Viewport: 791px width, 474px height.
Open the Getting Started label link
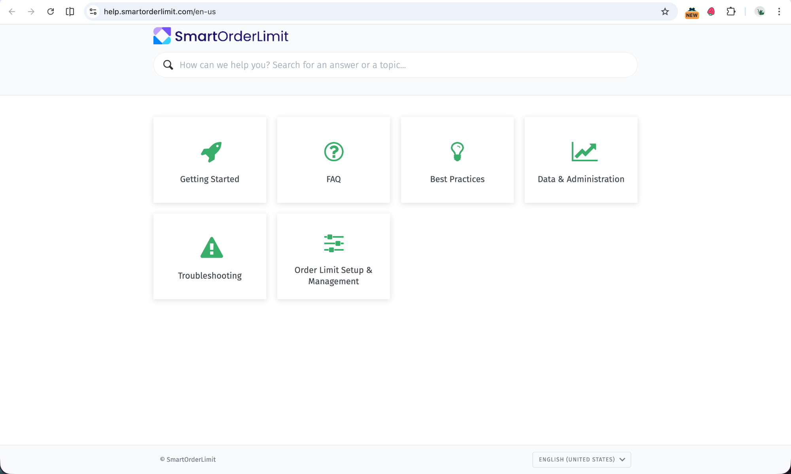tap(210, 179)
